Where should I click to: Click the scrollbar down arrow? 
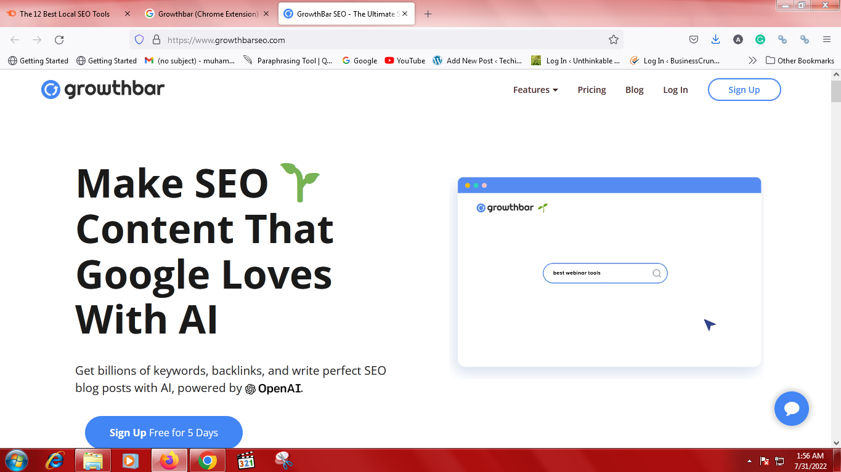point(835,442)
